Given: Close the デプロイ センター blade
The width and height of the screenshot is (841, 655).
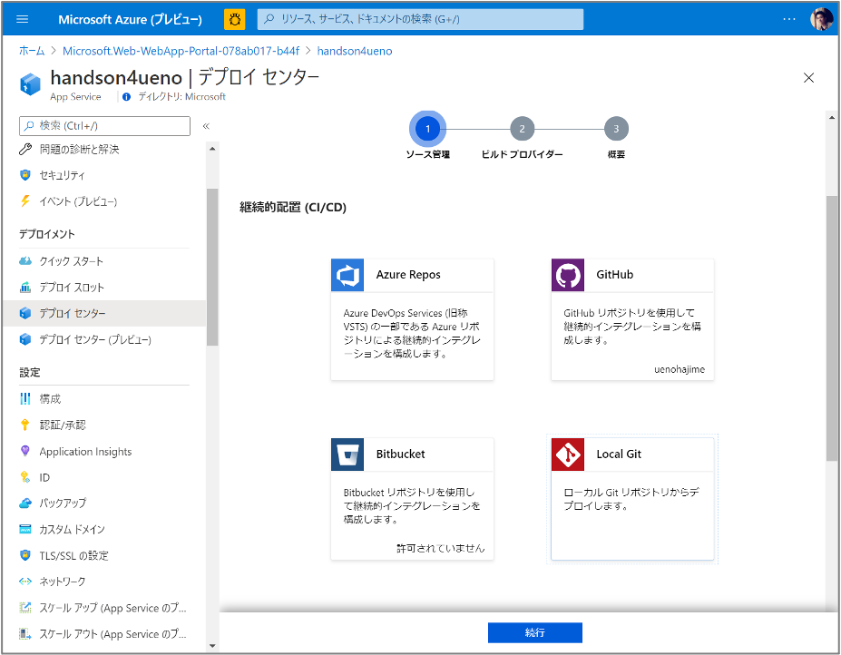Looking at the screenshot, I should coord(809,78).
